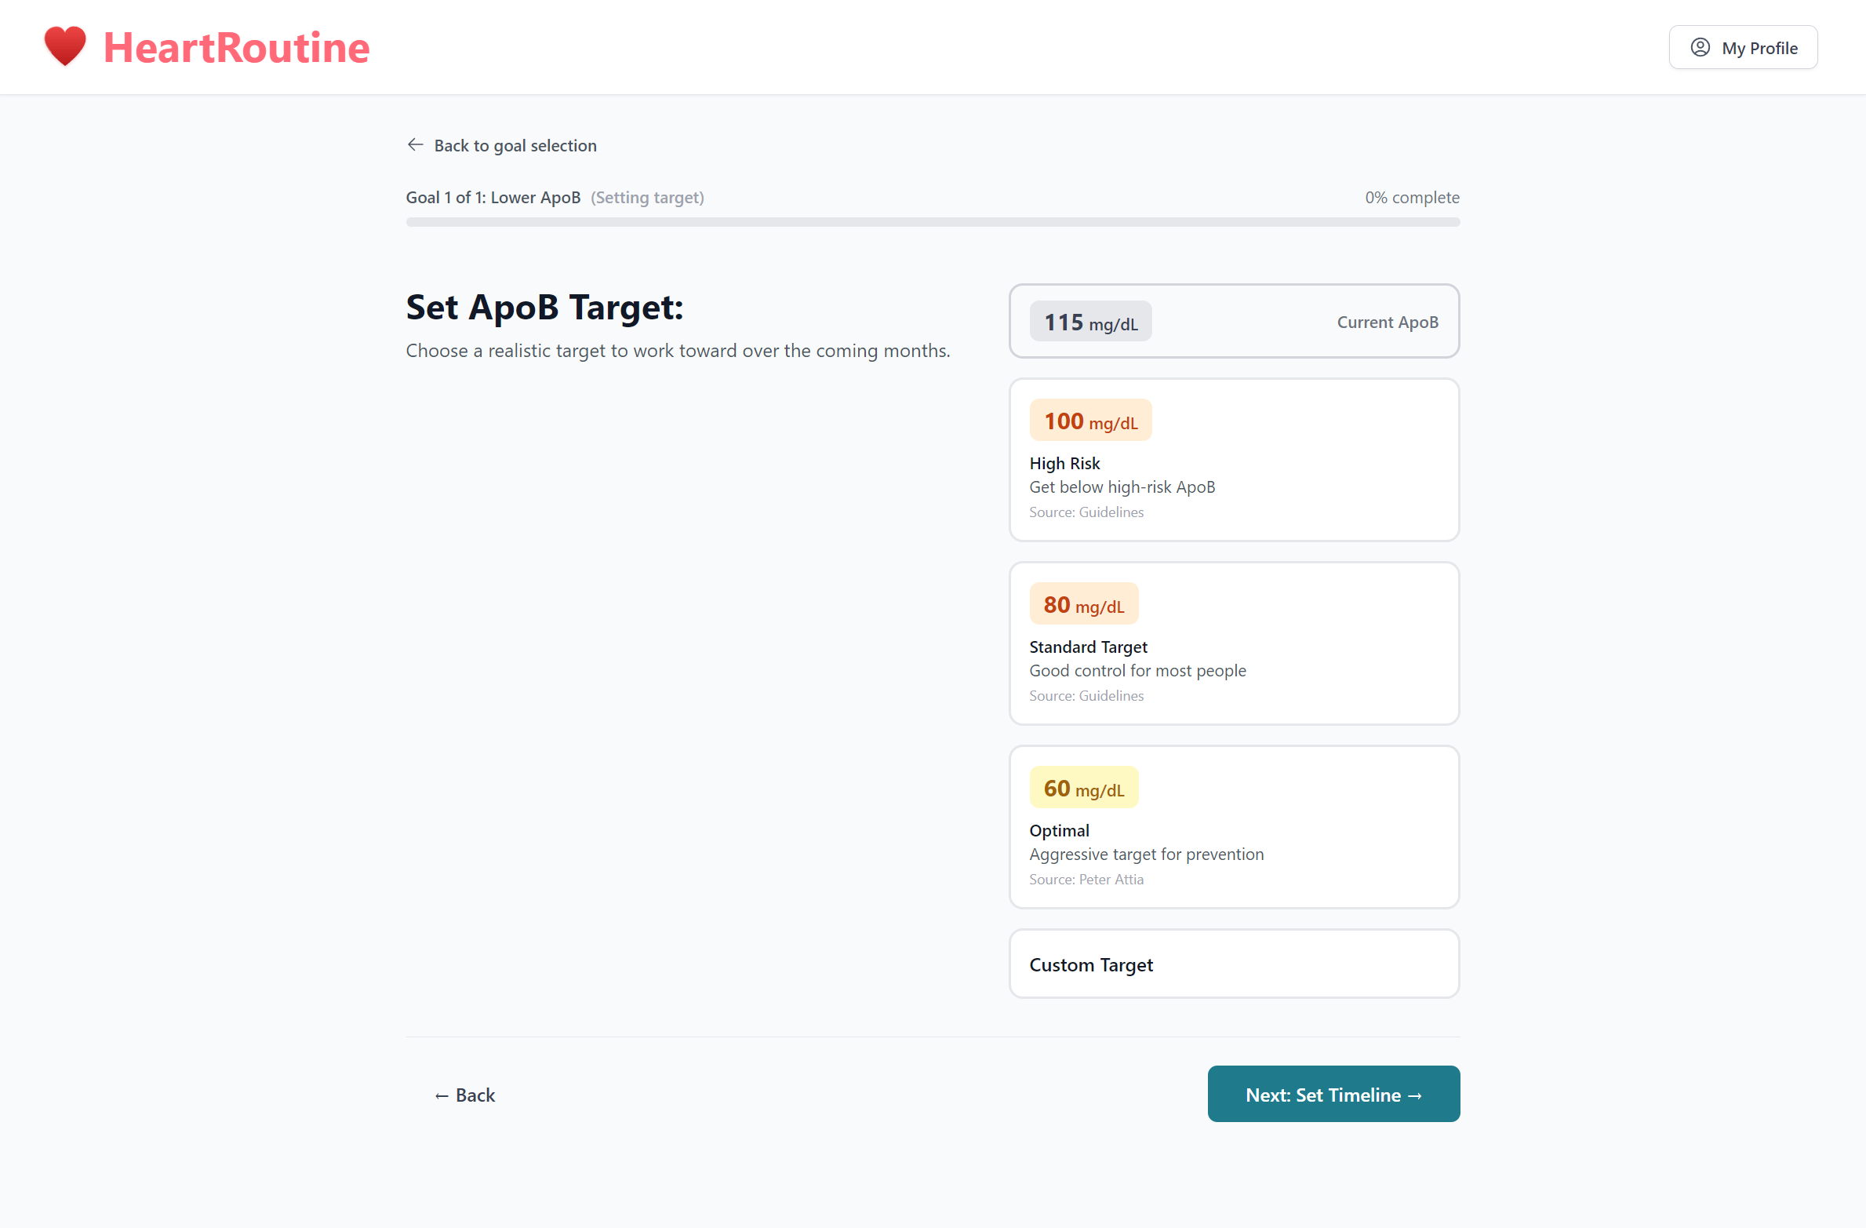Click the Next: Set Timeline button

(1333, 1094)
